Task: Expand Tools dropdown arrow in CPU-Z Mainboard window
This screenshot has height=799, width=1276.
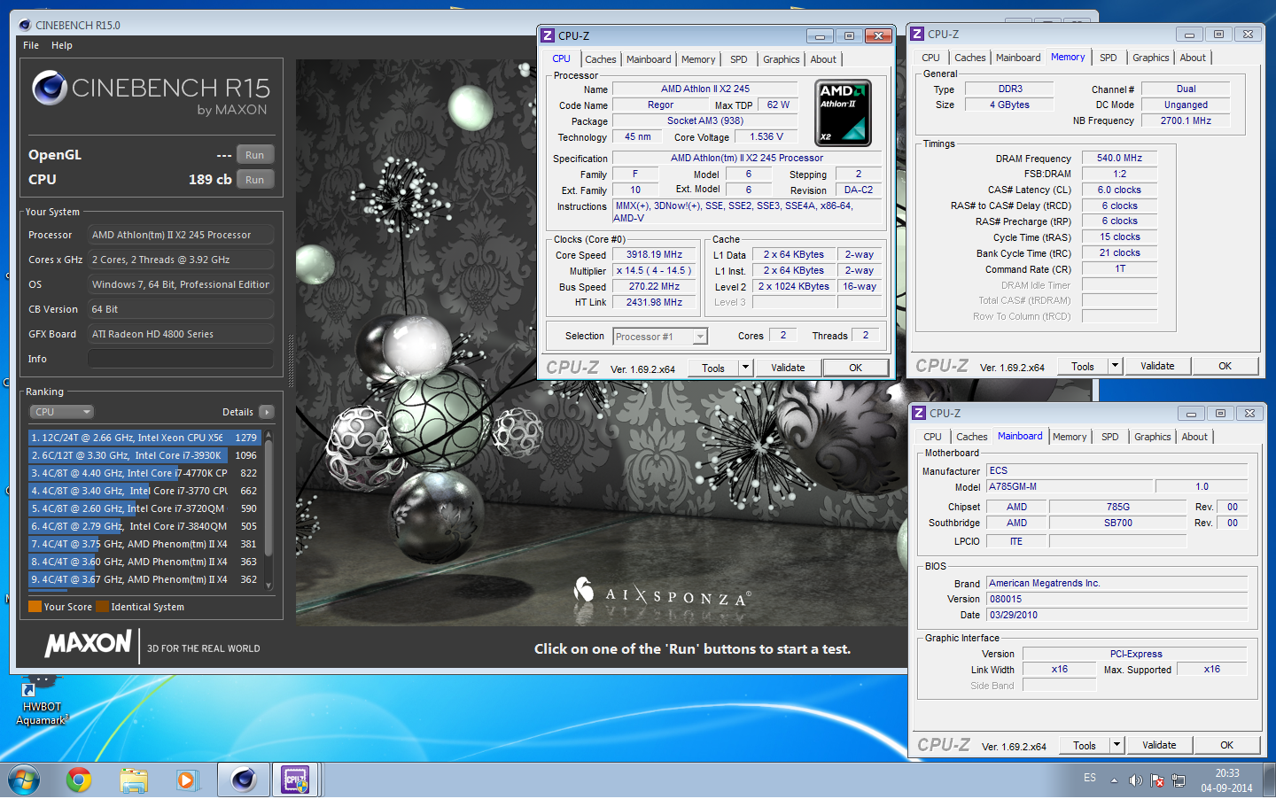Action: 1117,746
